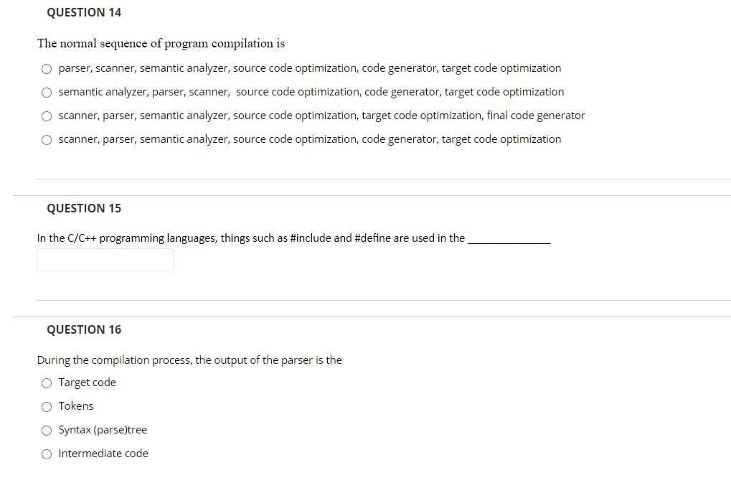Pick the option ending with final code generator
Image resolution: width=731 pixels, height=488 pixels.
(47, 116)
